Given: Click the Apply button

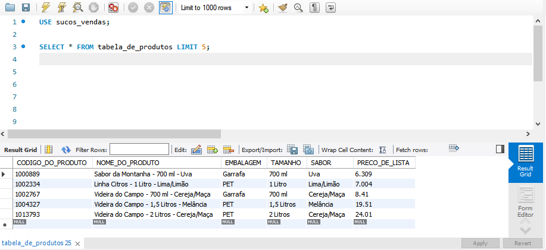Looking at the screenshot, I should pos(480,243).
